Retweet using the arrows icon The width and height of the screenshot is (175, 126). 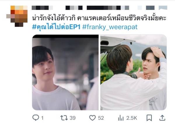click(64, 118)
